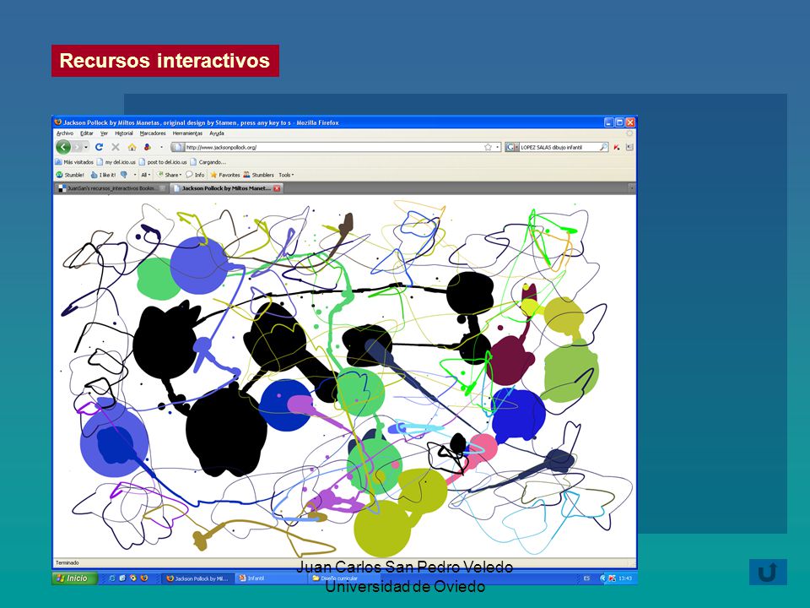This screenshot has height=608, width=810.
Task: Open the list all tabs dropdown
Action: coord(630,188)
